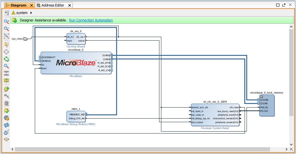Click the mb_reset output pin

(x=234, y=108)
